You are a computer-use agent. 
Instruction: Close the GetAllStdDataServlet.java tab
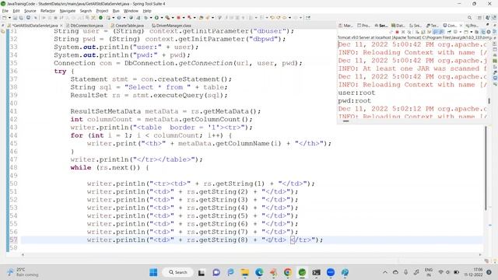[x=61, y=26]
